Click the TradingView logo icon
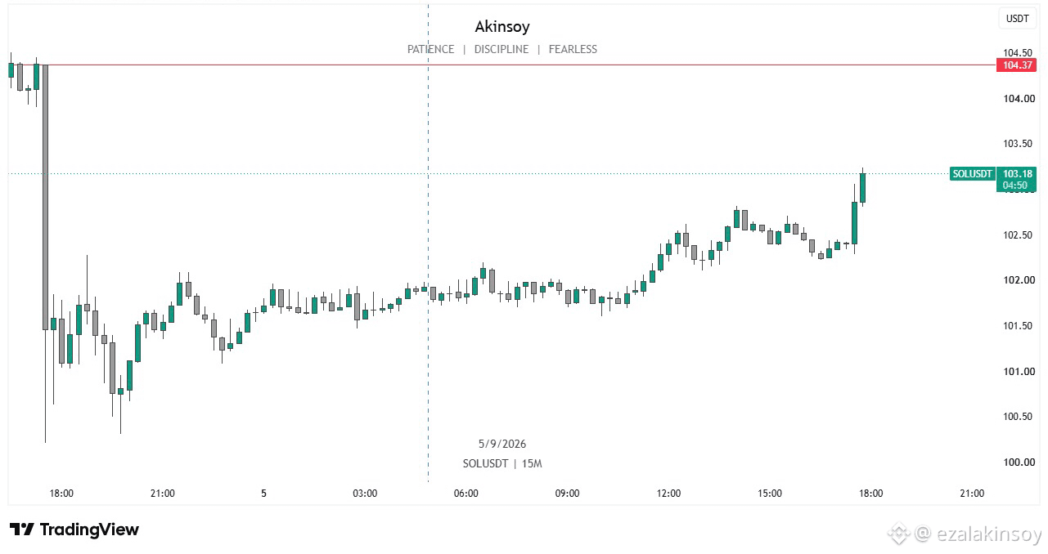Screen dimensions: 1048x554 [x=22, y=529]
